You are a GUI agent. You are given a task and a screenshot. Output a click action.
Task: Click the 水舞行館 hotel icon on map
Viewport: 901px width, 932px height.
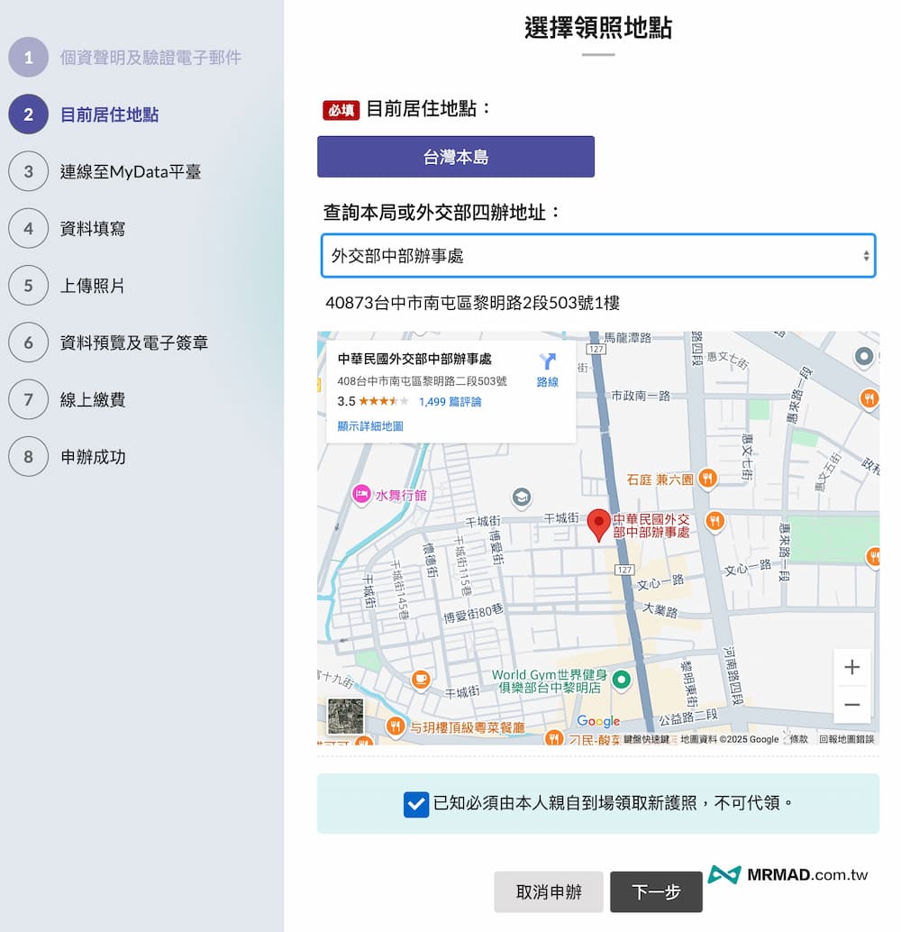point(361,493)
